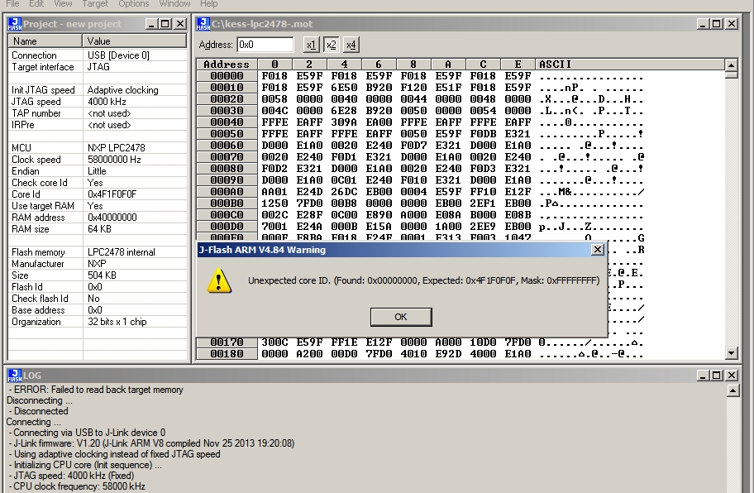This screenshot has height=493, width=754.
Task: Open the View menu
Action: tap(63, 4)
